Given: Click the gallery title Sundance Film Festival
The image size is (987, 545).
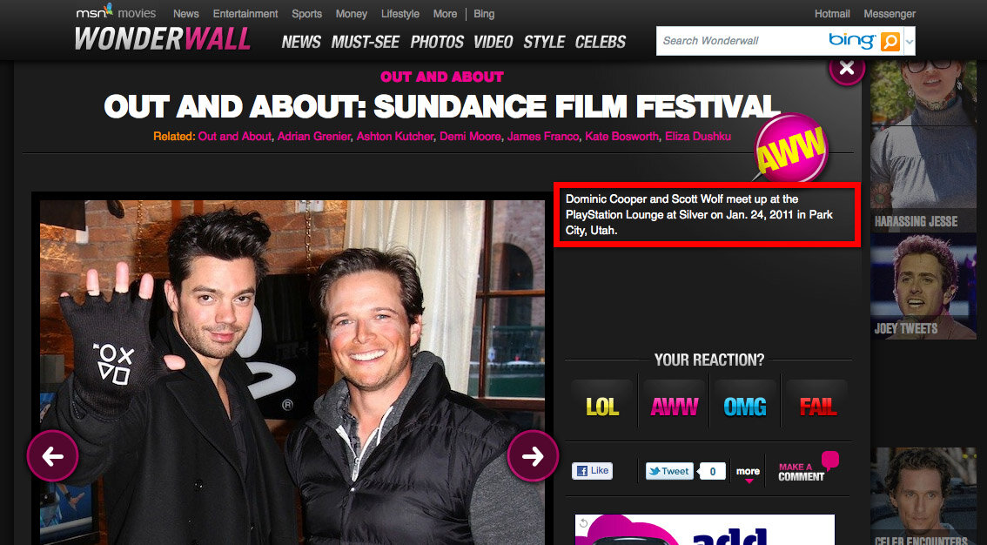Looking at the screenshot, I should click(x=442, y=105).
